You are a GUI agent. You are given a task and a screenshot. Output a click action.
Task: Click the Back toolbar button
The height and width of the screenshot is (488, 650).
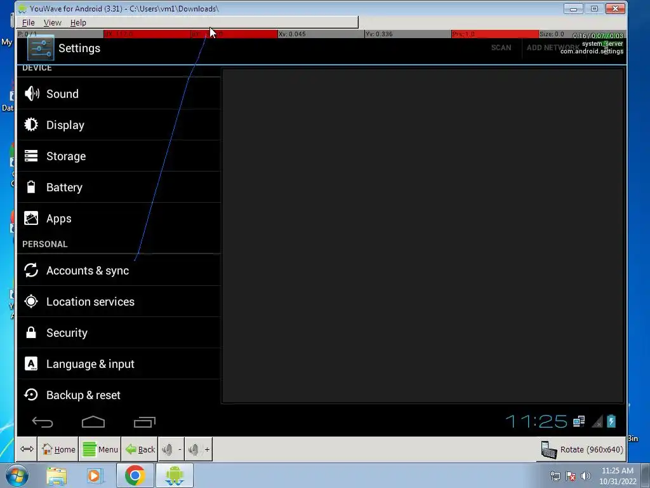[140, 449]
